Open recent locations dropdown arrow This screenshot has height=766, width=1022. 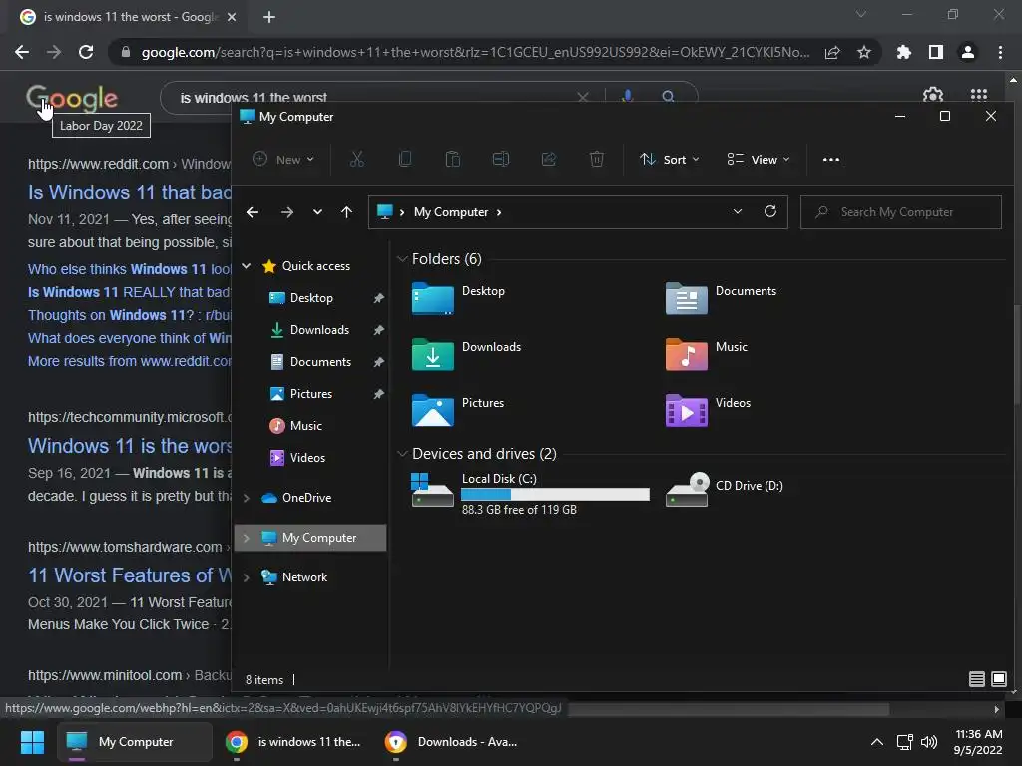click(x=317, y=212)
